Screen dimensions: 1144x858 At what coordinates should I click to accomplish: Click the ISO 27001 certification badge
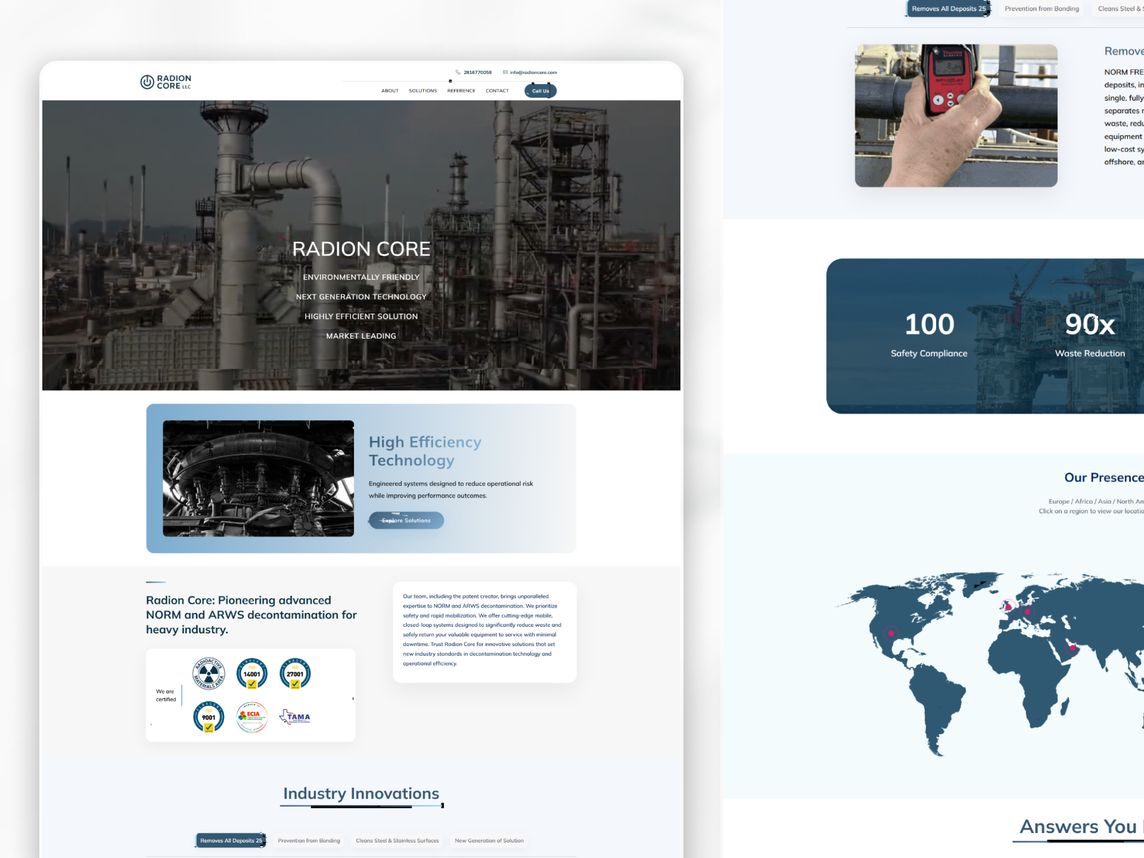point(295,674)
